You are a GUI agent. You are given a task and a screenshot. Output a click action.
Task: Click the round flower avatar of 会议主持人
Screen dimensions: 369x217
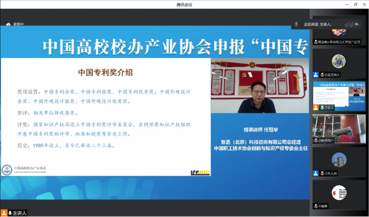(x=339, y=61)
